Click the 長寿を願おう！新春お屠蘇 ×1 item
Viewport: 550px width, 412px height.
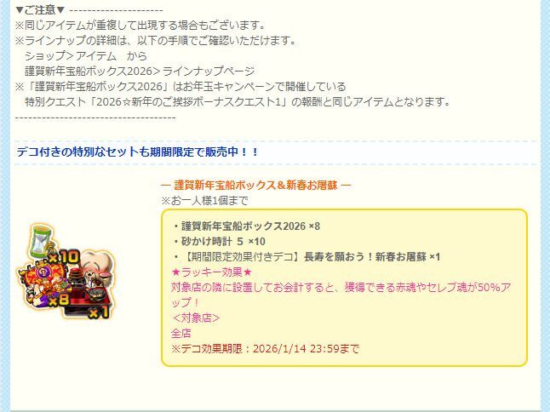click(372, 257)
